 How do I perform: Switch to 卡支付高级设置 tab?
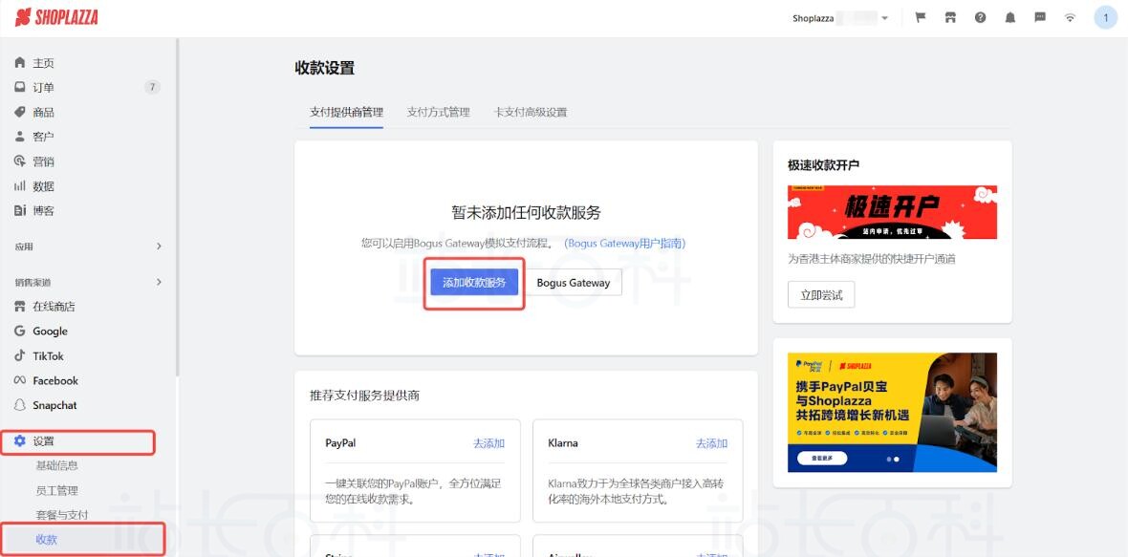point(531,112)
